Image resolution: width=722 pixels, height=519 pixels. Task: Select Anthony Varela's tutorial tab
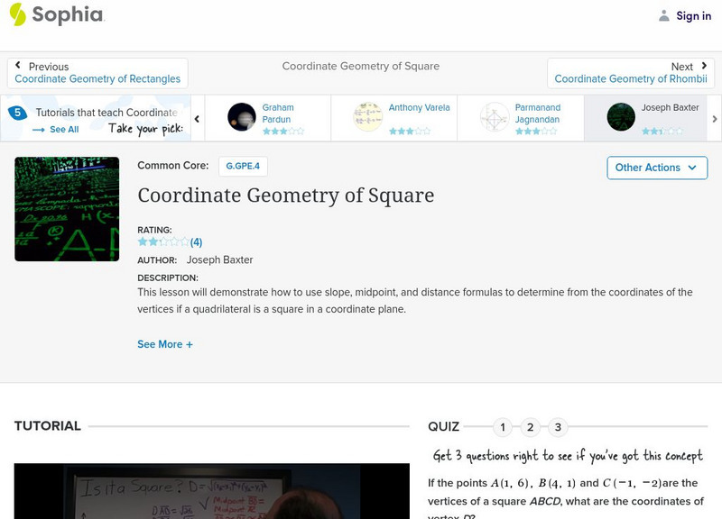point(394,118)
